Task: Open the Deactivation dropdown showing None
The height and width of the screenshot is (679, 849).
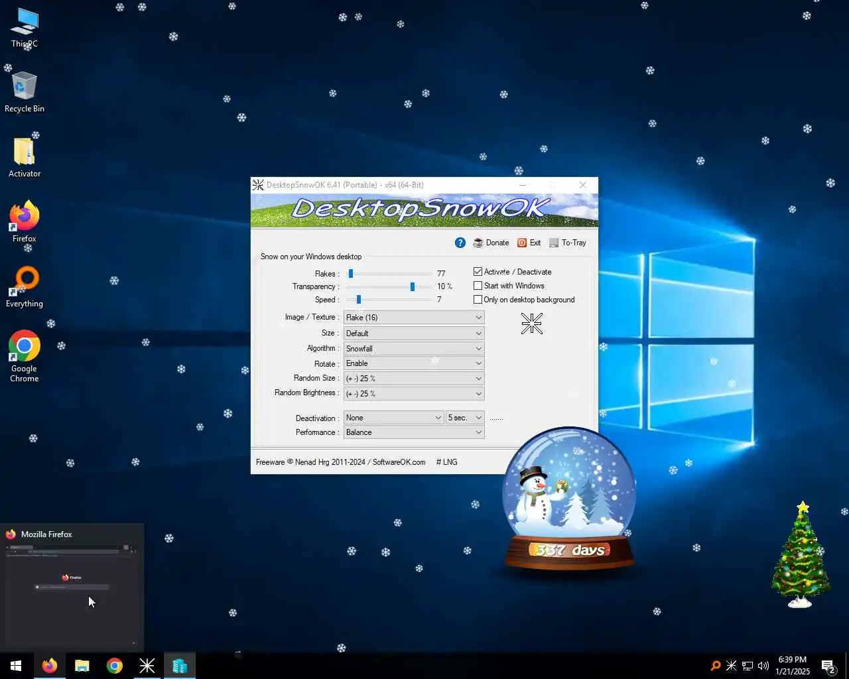Action: [393, 418]
